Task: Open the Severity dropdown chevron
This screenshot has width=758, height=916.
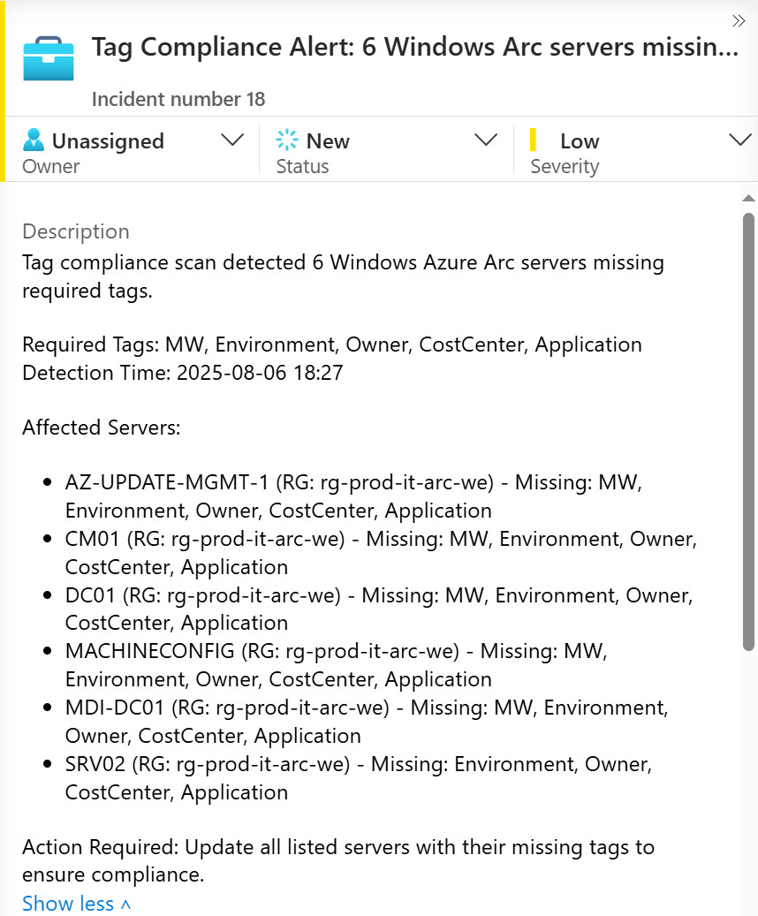Action: (739, 140)
